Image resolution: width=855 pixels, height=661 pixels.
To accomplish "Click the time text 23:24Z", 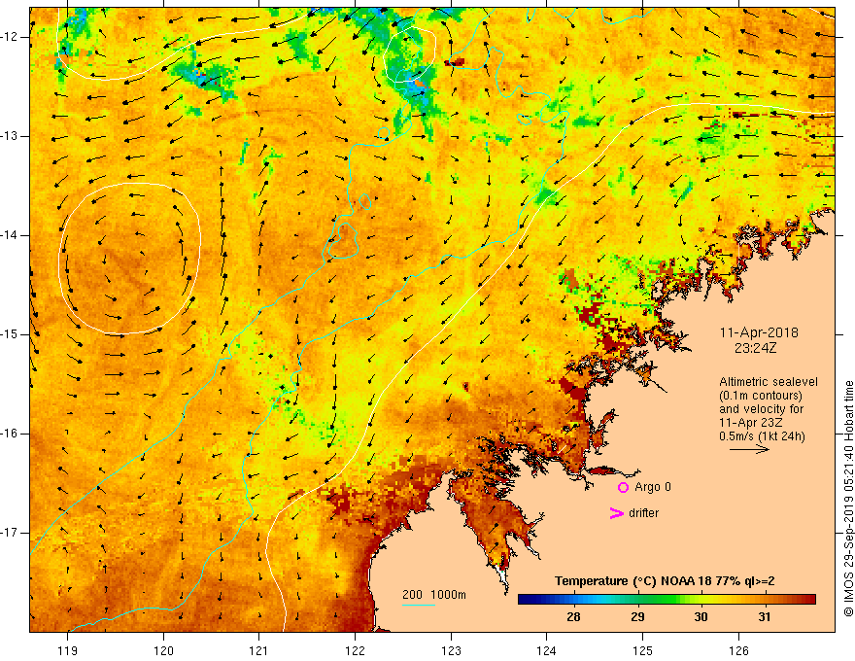I will (755, 347).
